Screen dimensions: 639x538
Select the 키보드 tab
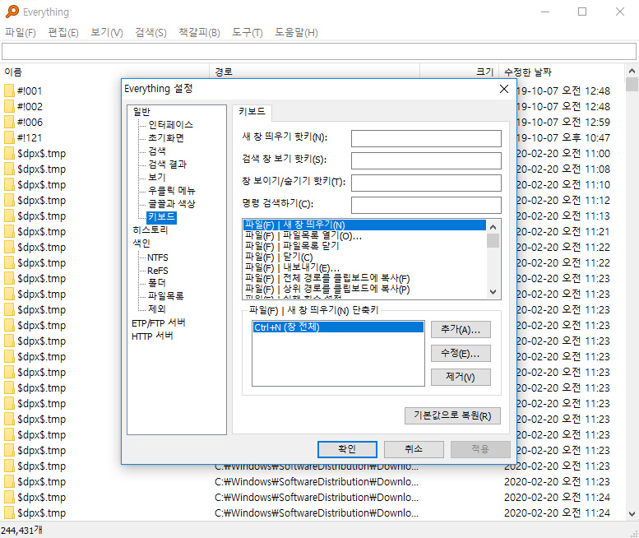point(252,112)
